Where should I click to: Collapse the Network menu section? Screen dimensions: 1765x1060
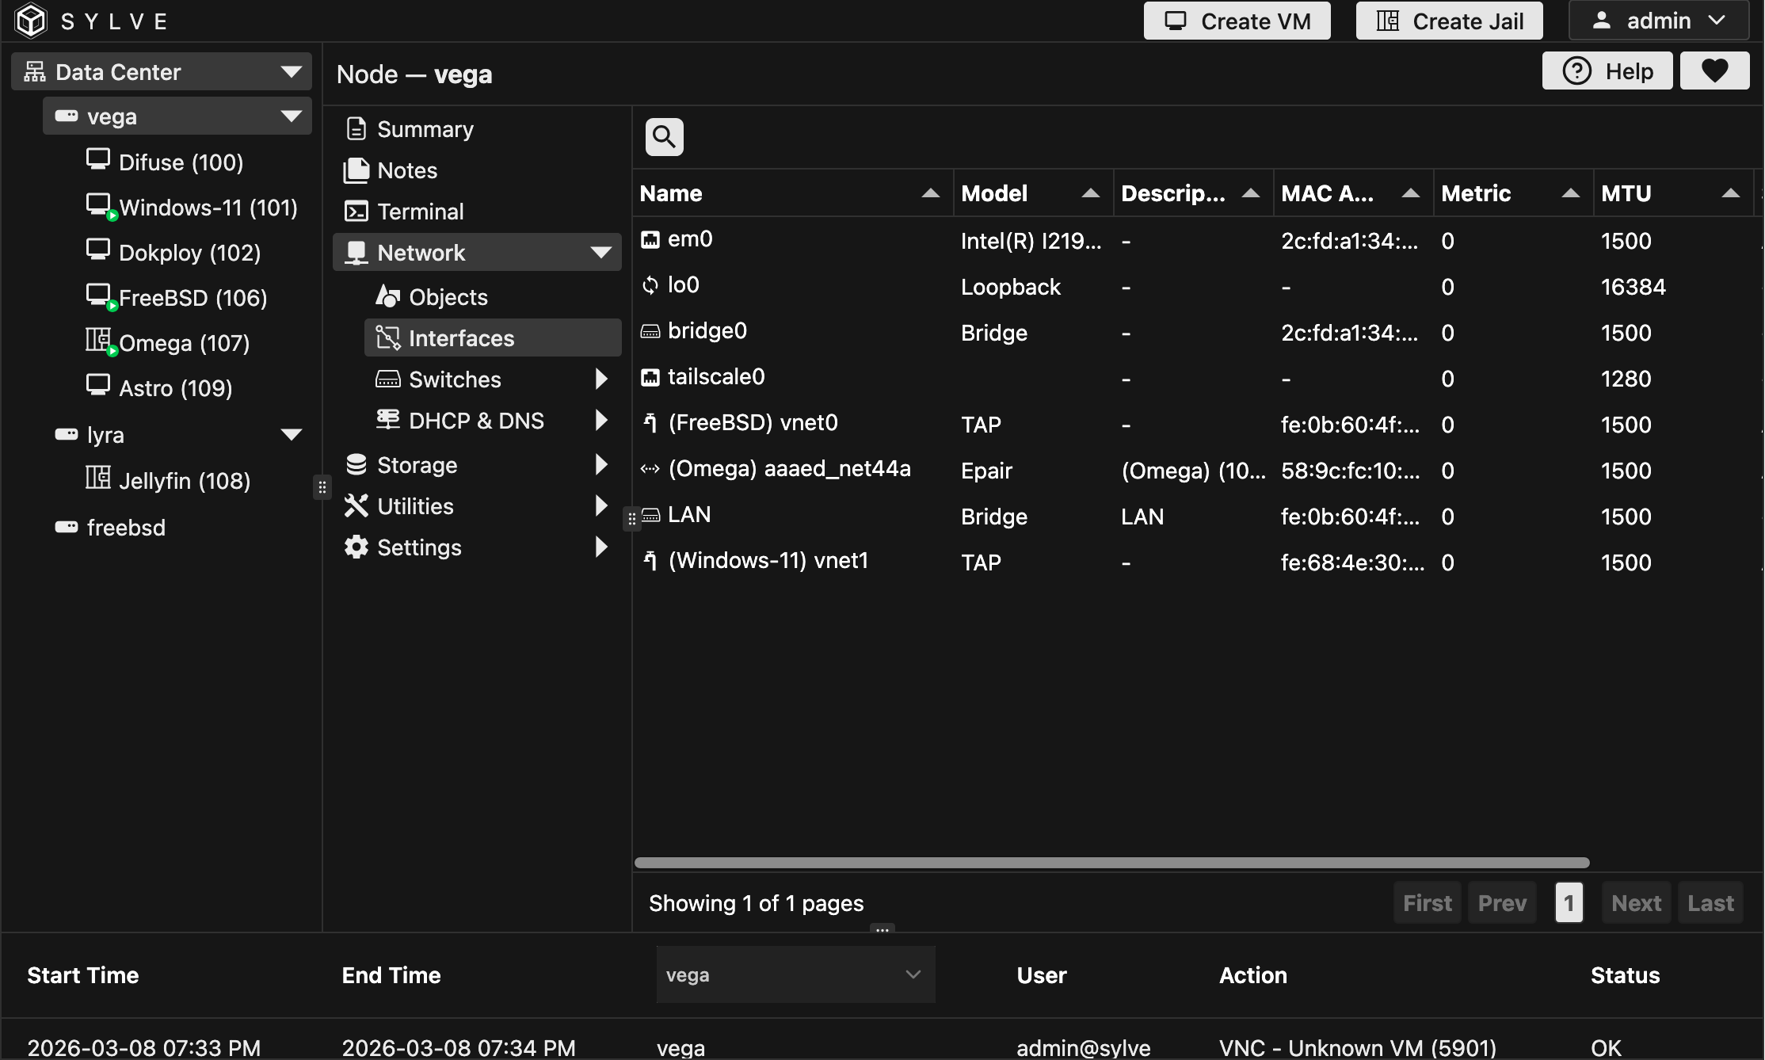[600, 253]
